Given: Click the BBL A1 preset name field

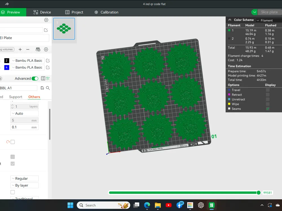Looking at the screenshot, I should pos(18,88).
